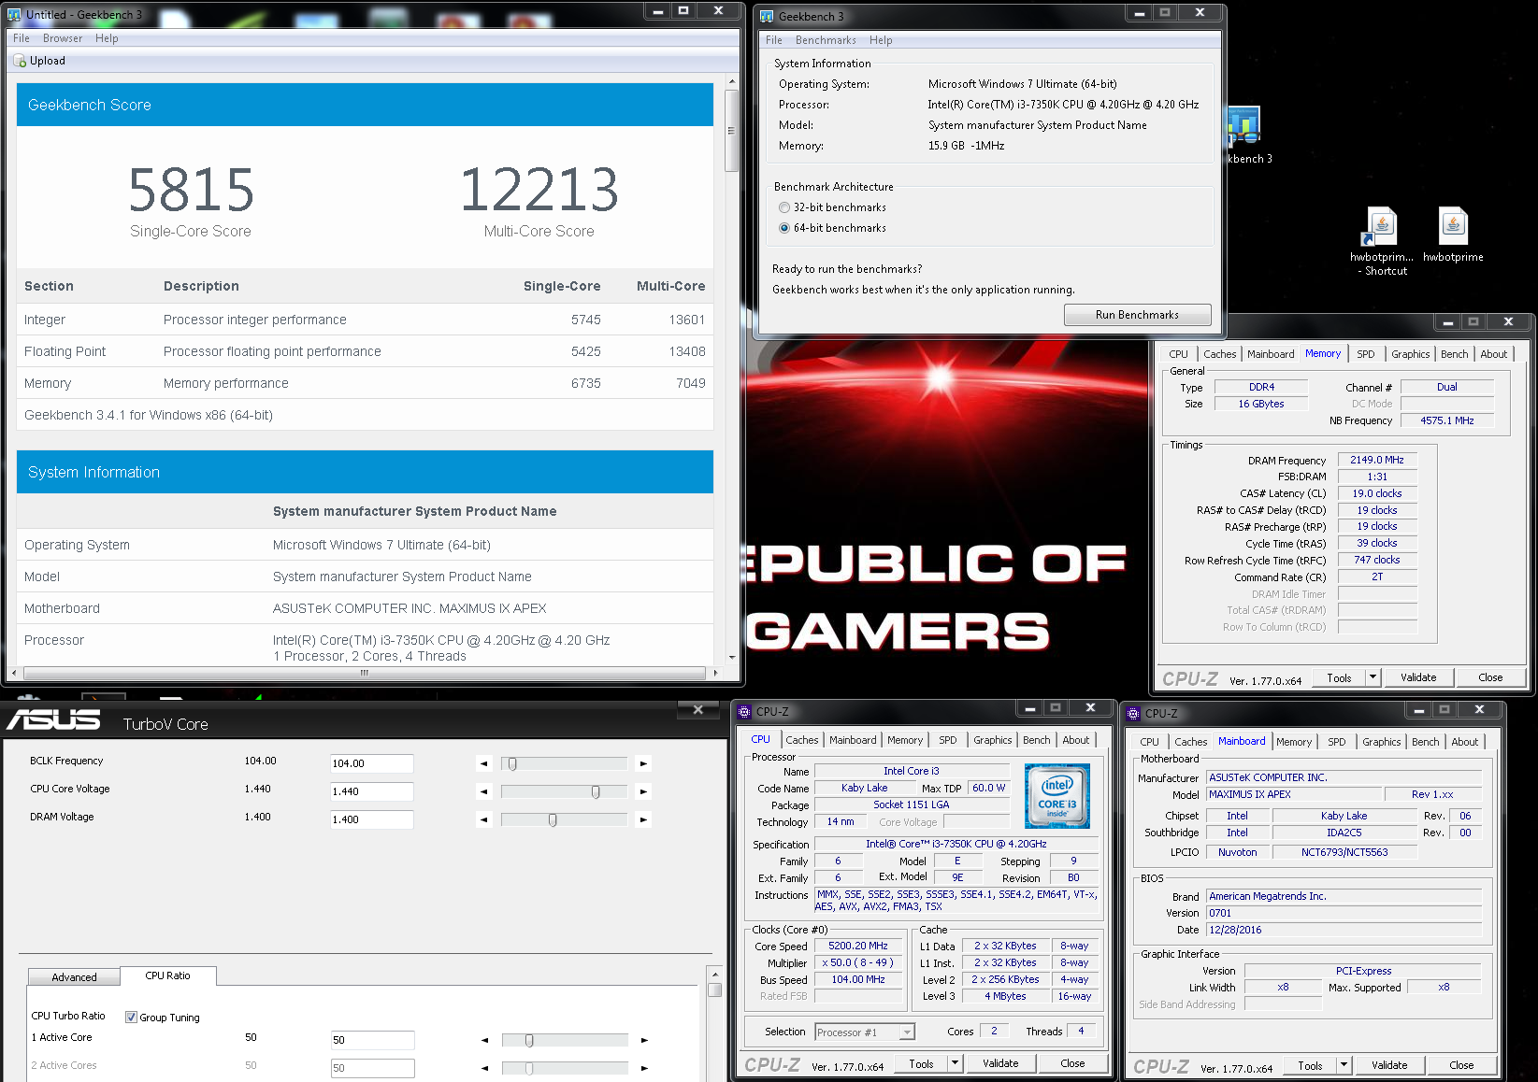Increase DRAM Voltage with right arrow
The height and width of the screenshot is (1082, 1538).
point(643,819)
